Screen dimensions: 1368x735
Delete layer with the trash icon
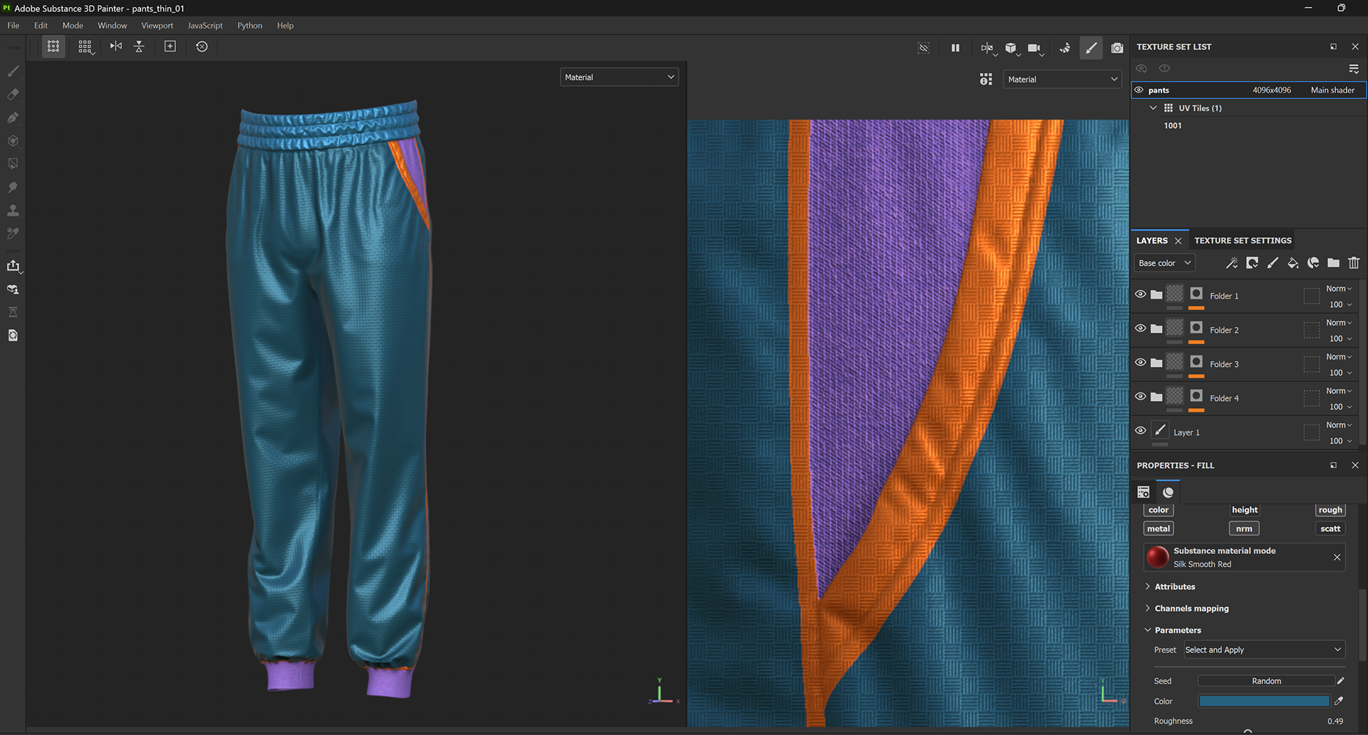[1354, 263]
